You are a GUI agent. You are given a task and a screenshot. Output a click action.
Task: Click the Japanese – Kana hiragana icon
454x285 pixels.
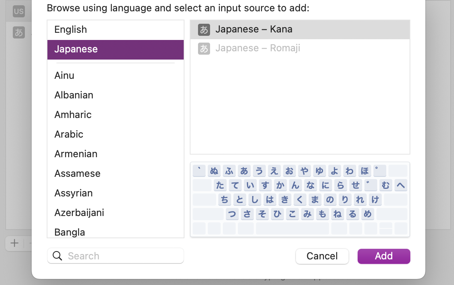click(x=204, y=29)
